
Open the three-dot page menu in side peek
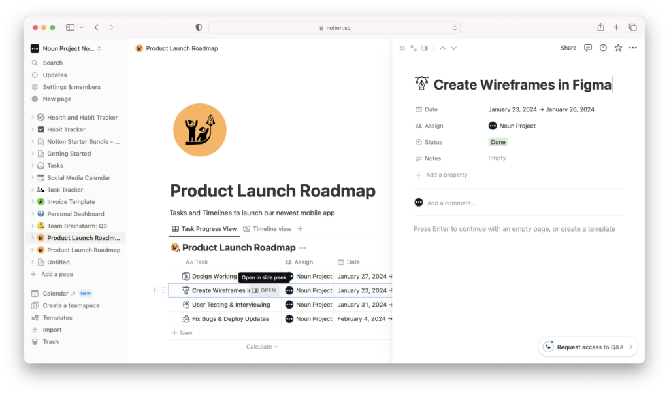(x=632, y=48)
